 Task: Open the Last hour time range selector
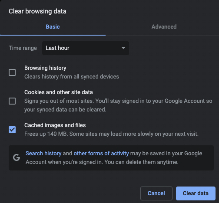86,48
